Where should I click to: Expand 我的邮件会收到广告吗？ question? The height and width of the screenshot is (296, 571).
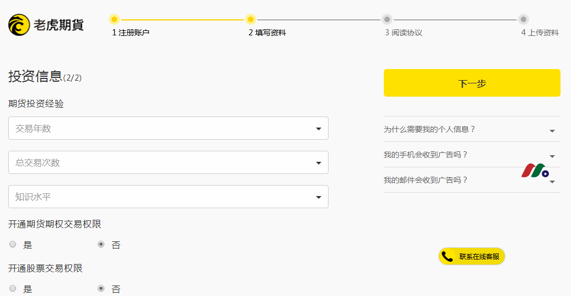pos(472,180)
